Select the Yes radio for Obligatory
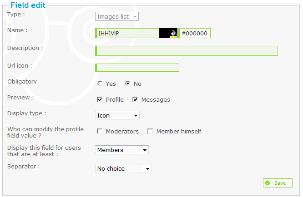The width and height of the screenshot is (303, 197). [x=100, y=84]
